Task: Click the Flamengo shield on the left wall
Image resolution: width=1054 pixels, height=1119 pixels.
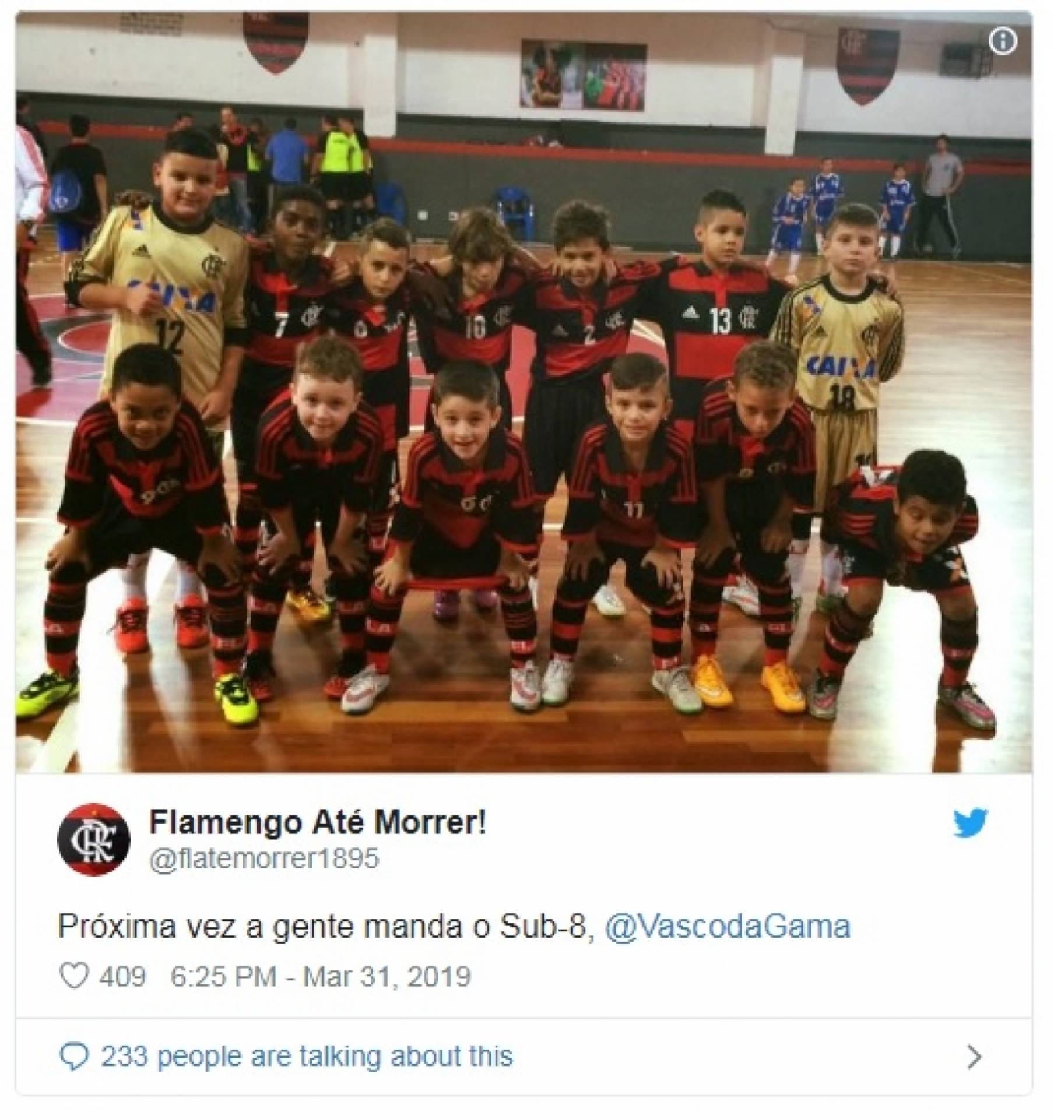Action: click(273, 41)
